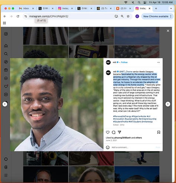The width and height of the screenshot is (176, 183).
Task: Open a new tab with plus
Action: click(156, 9)
